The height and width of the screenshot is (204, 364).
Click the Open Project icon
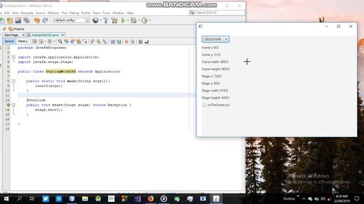pyautogui.click(x=18, y=20)
